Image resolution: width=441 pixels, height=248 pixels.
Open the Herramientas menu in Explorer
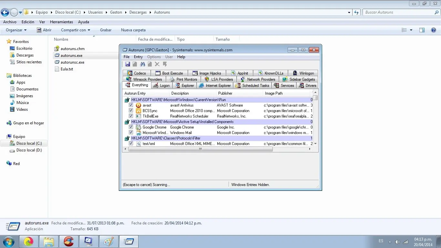(61, 22)
